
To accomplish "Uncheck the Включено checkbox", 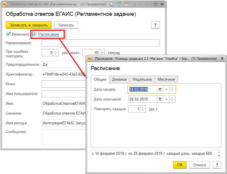I will pyautogui.click(x=8, y=34).
